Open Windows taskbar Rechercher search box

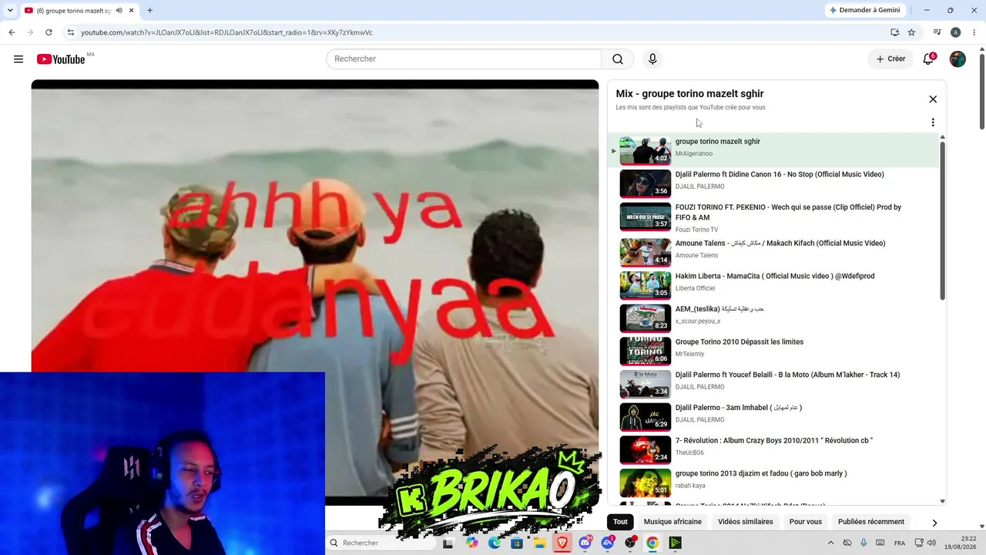pos(381,543)
